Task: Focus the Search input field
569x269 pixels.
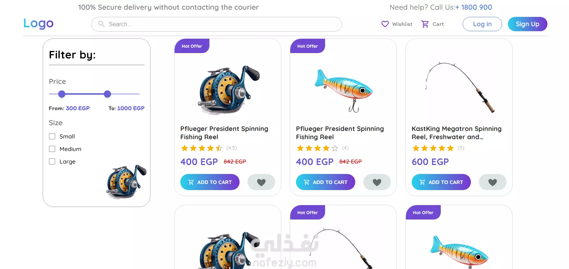Action: tap(217, 24)
